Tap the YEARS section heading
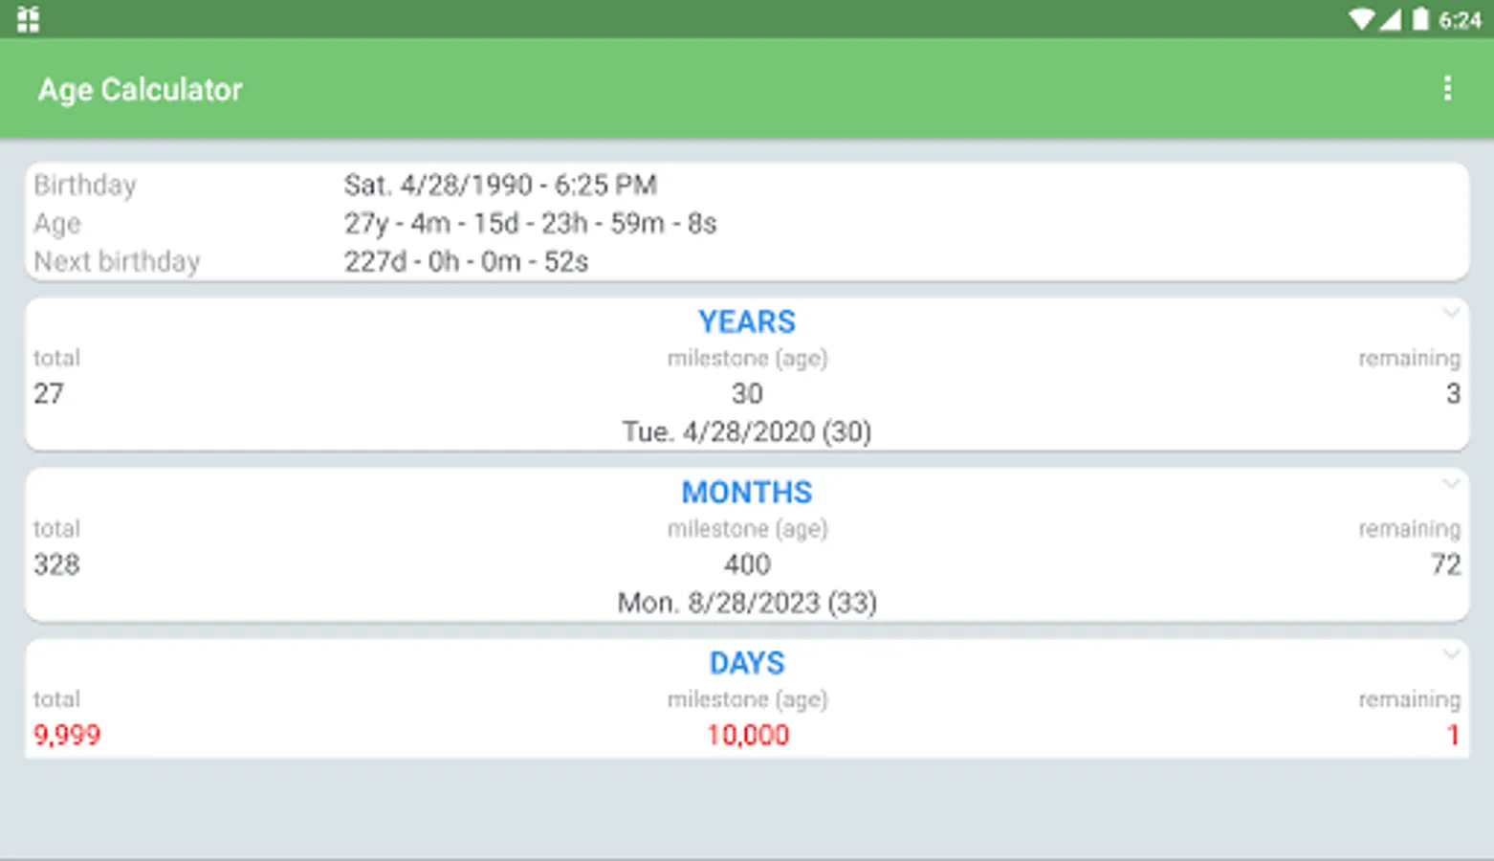Image resolution: width=1494 pixels, height=861 pixels. (746, 322)
